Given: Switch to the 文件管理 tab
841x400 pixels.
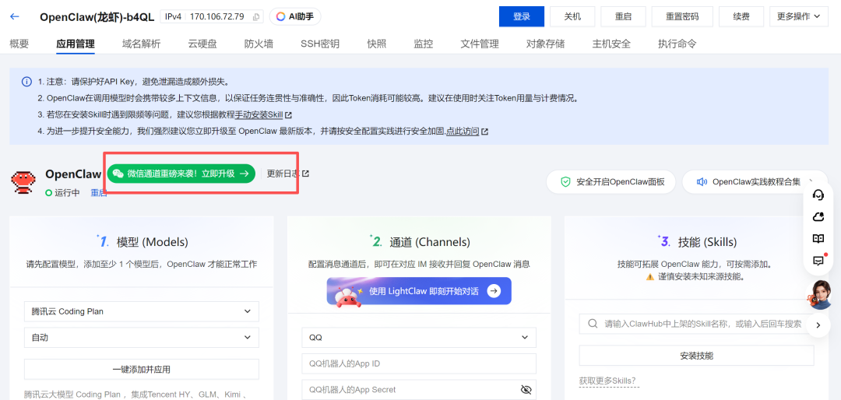Looking at the screenshot, I should tap(480, 44).
